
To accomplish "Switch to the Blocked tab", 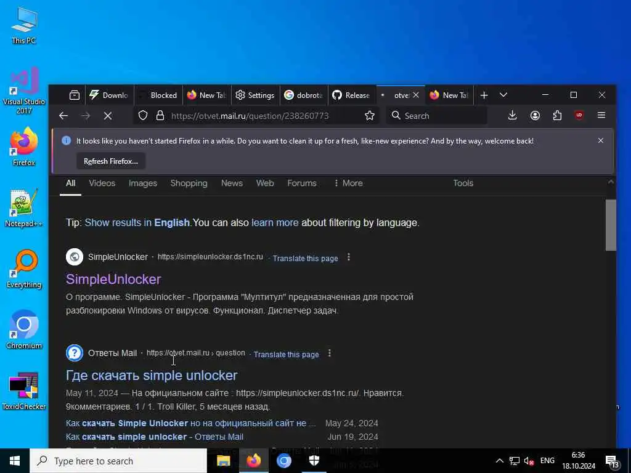I will [158, 95].
